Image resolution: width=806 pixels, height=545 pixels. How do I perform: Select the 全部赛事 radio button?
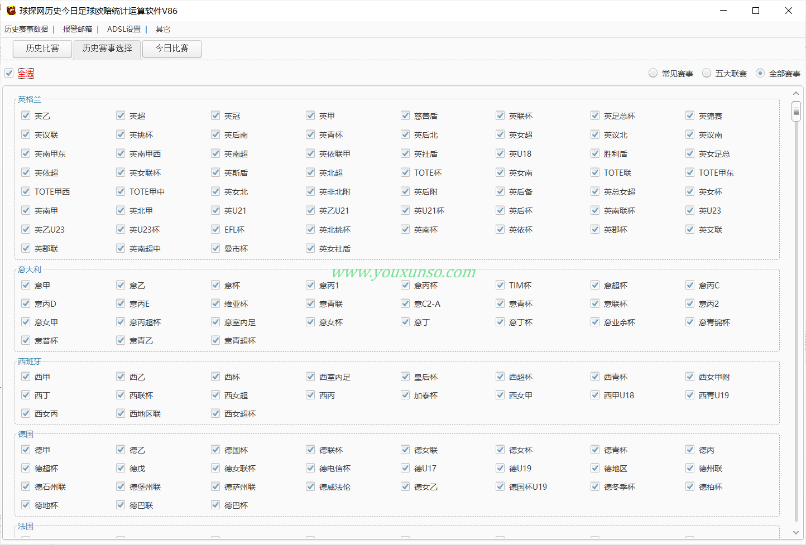[760, 73]
